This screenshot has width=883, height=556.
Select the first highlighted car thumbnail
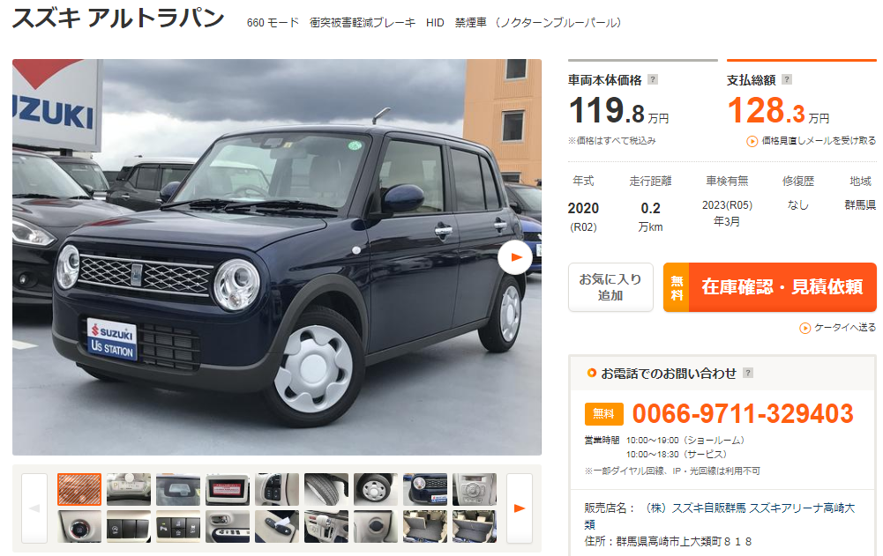(x=79, y=489)
